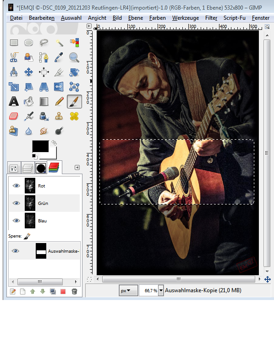Toggle visibility of Grün channel
Image resolution: width=274 pixels, height=340 pixels.
[16, 203]
